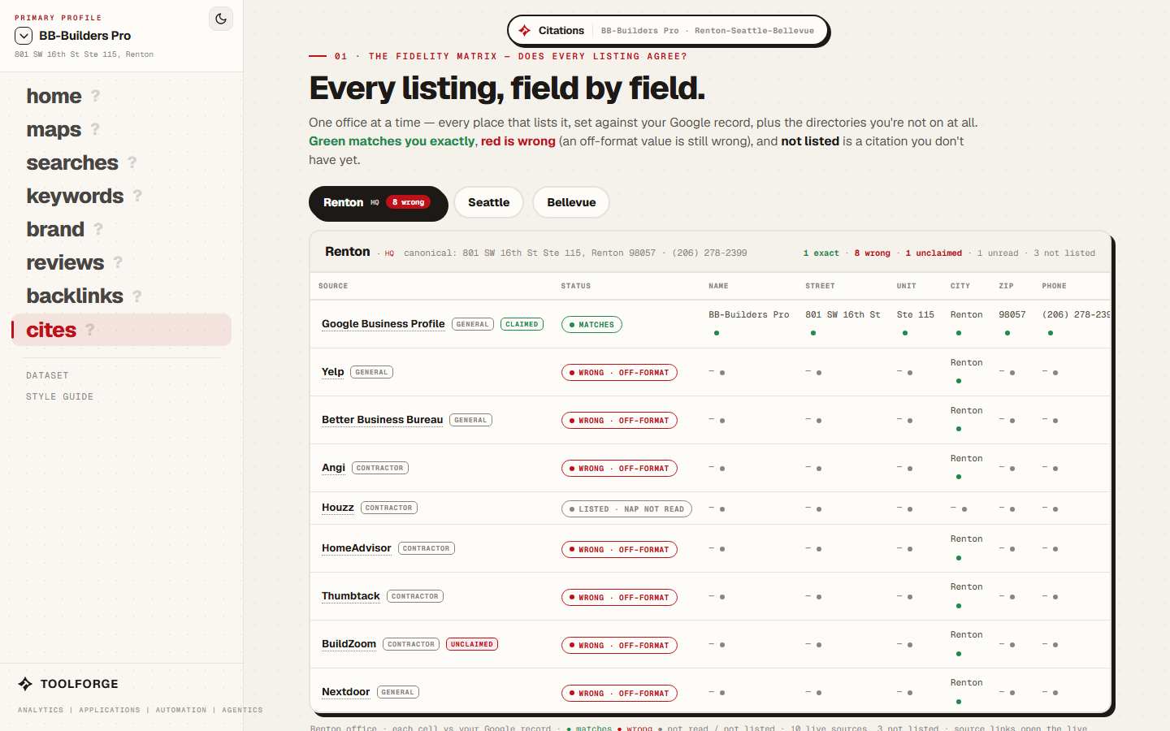
Task: Click the "98057" zip cell
Action: tap(1012, 315)
